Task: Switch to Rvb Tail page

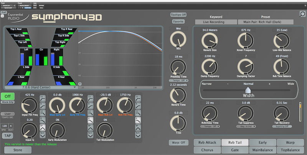Action: click(235, 142)
